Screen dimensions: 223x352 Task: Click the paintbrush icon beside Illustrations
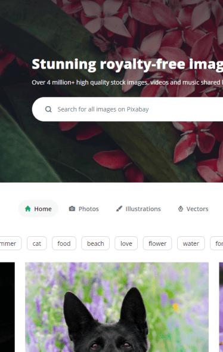tap(119, 209)
